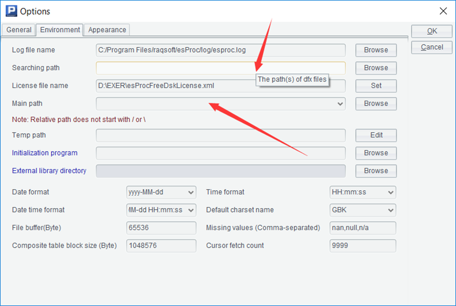This screenshot has width=456, height=306.
Task: Expand the Main path dropdown
Action: coord(340,103)
